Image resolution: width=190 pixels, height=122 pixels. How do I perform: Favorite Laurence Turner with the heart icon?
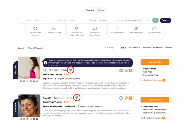(x=71, y=70)
